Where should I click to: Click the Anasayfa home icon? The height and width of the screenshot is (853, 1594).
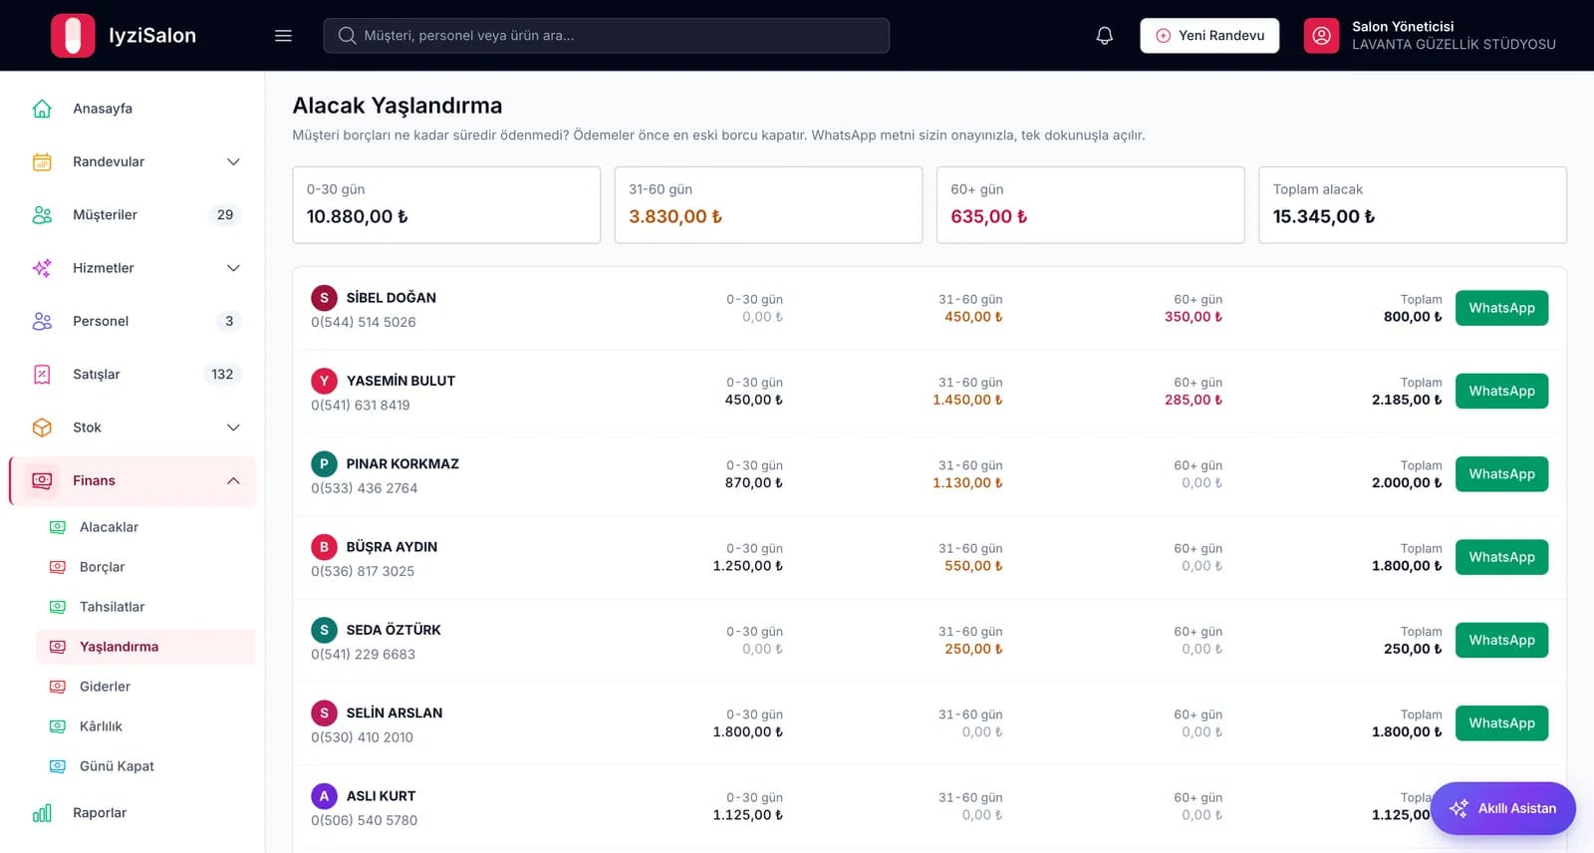(x=42, y=109)
